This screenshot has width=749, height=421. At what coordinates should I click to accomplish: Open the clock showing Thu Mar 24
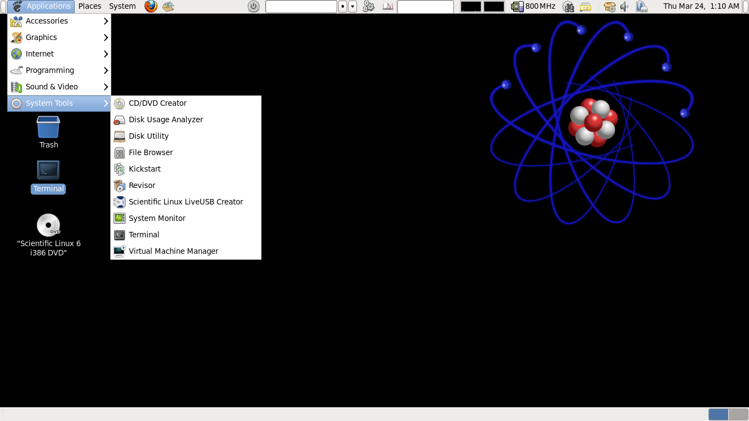click(701, 7)
